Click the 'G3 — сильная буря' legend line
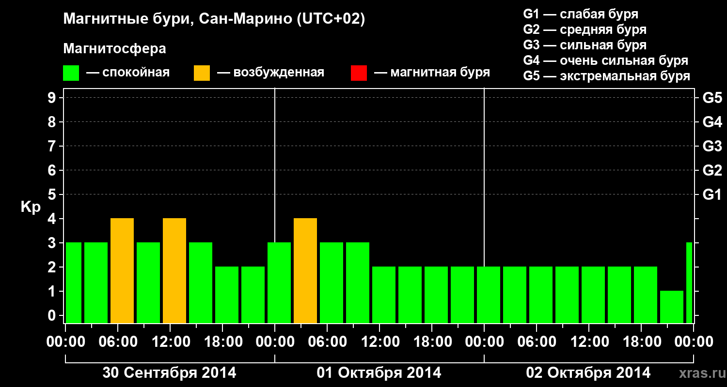The width and height of the screenshot is (727, 387). [x=585, y=45]
